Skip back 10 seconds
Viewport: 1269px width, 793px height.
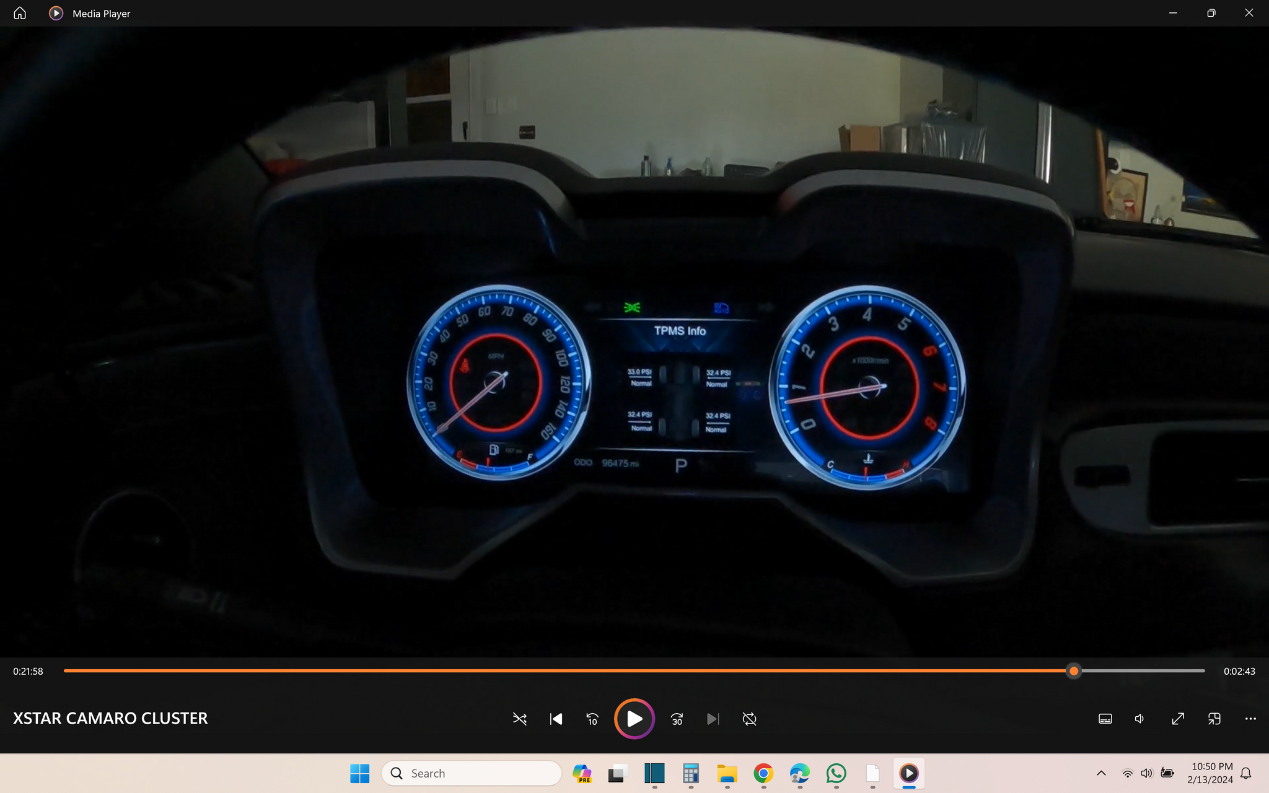pos(592,719)
